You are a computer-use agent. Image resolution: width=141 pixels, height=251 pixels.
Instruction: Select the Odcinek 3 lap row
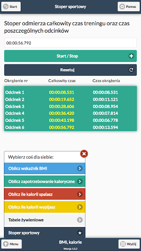(x=70, y=106)
